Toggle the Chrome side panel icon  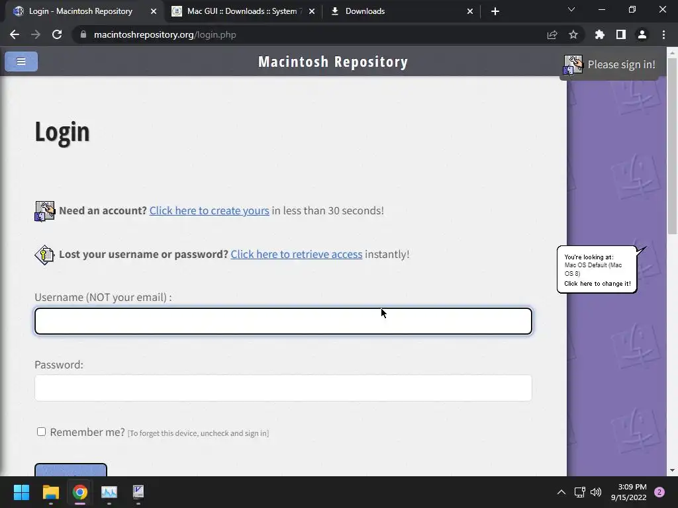click(621, 34)
